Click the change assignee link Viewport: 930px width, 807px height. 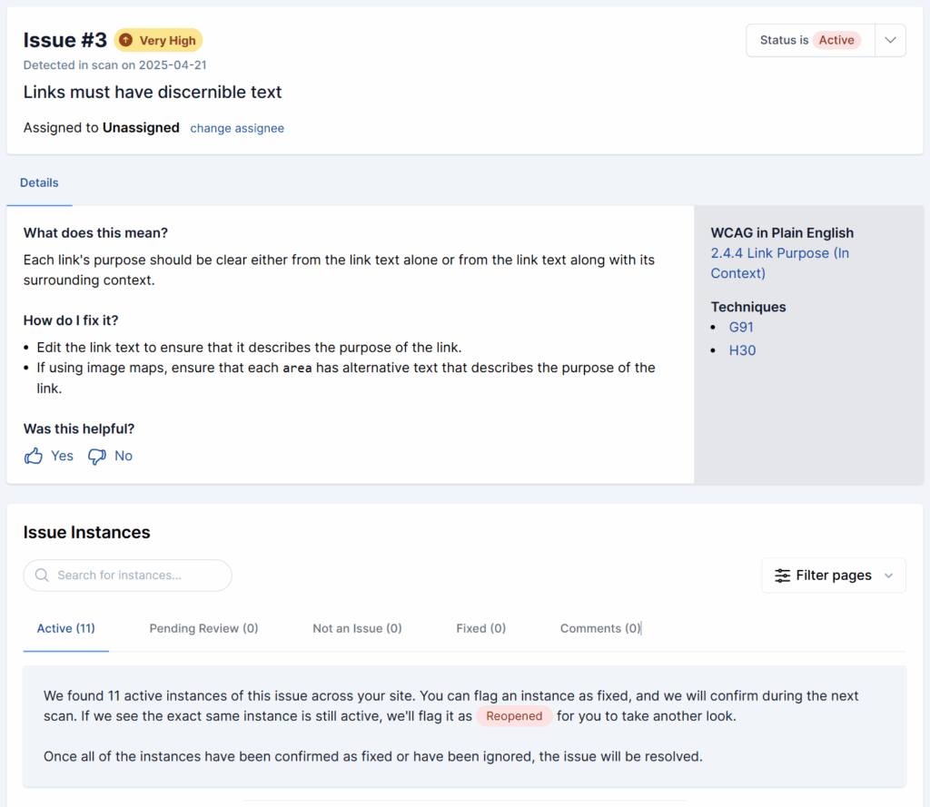coord(237,128)
